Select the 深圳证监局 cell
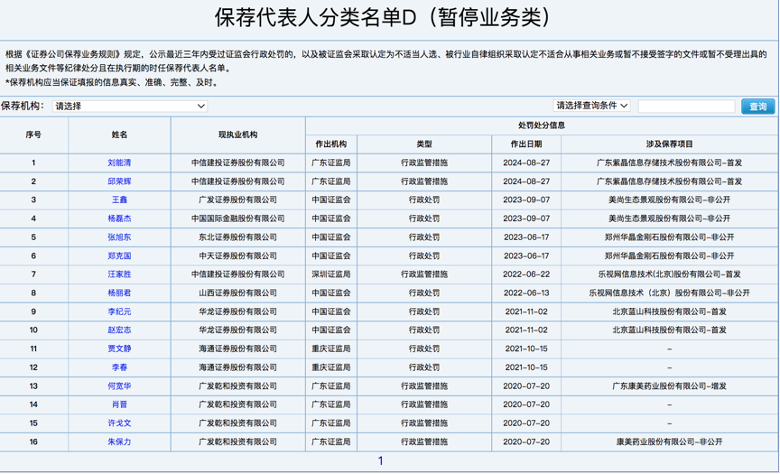 tap(331, 274)
